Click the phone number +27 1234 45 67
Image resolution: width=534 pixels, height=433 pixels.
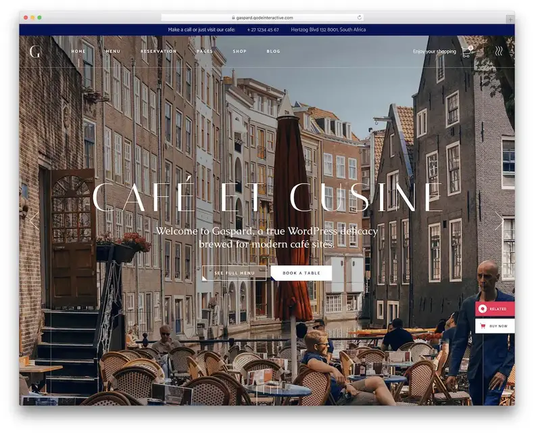tap(263, 30)
